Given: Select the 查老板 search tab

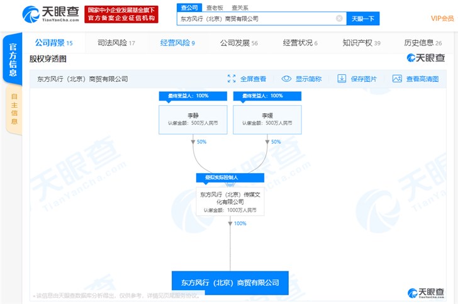Looking at the screenshot, I should 215,8.
